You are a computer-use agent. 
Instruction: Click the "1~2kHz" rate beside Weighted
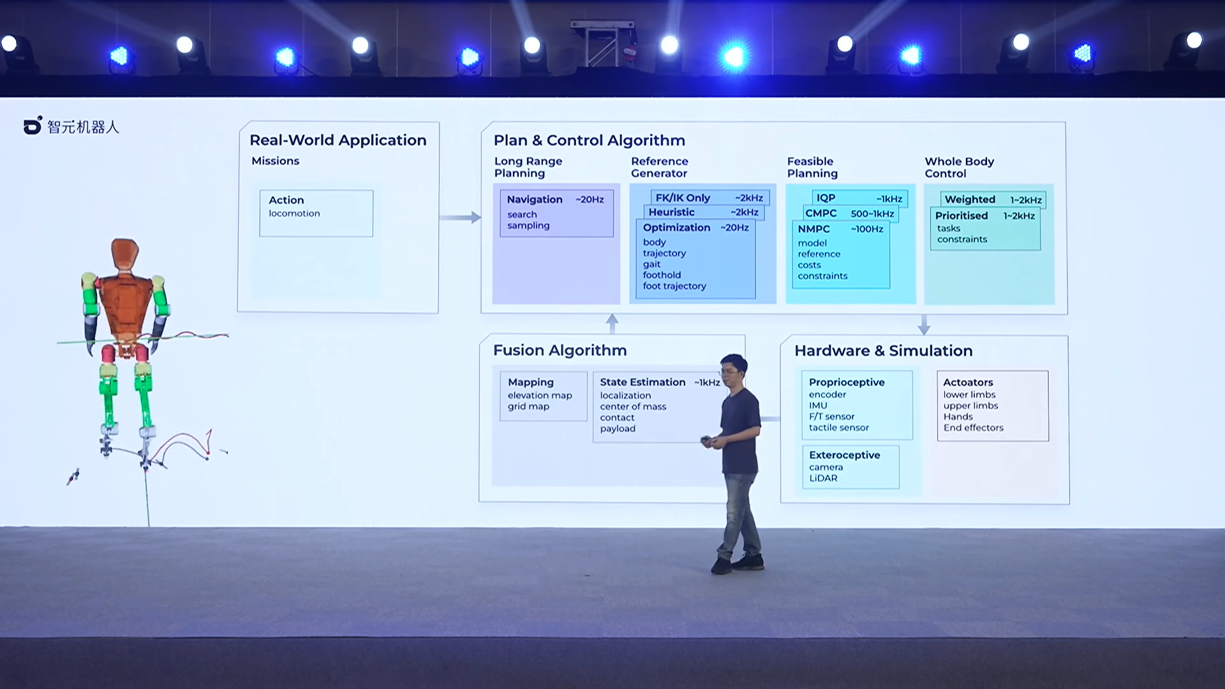pos(1026,200)
